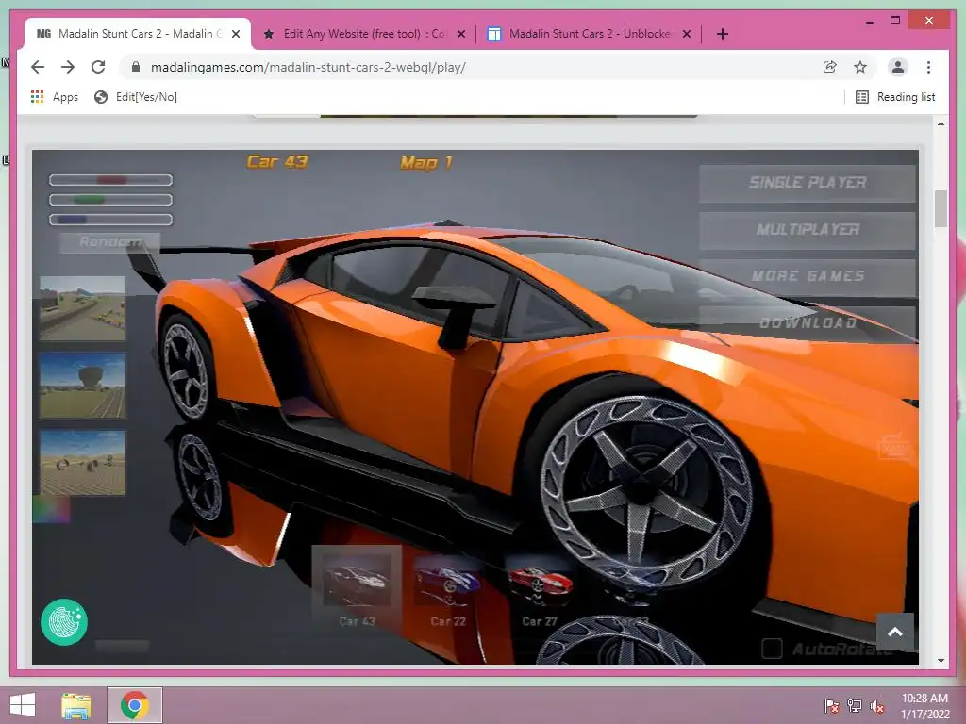Click the page's vertical scrollbar thumb
This screenshot has width=966, height=724.
(x=941, y=208)
